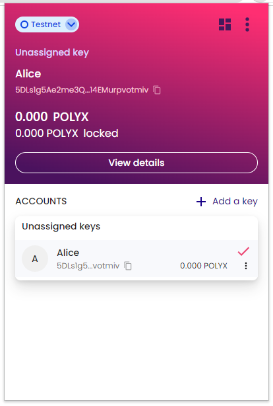
Task: Click the Unassigned key label in header
Action: 52,52
